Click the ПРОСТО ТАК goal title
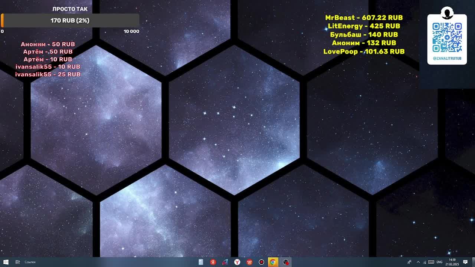Screen dimensions: 475x267 click(x=70, y=9)
